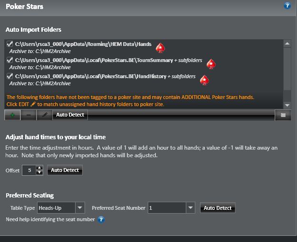
Task: Click the orange pencil icon in the EDIT notice
Action: click(x=33, y=104)
